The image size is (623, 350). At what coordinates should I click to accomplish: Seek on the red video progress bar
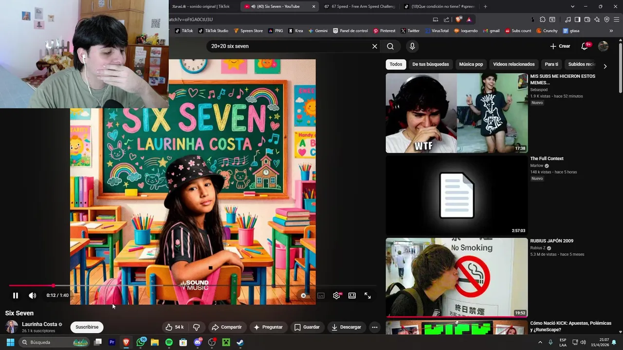tap(192, 286)
